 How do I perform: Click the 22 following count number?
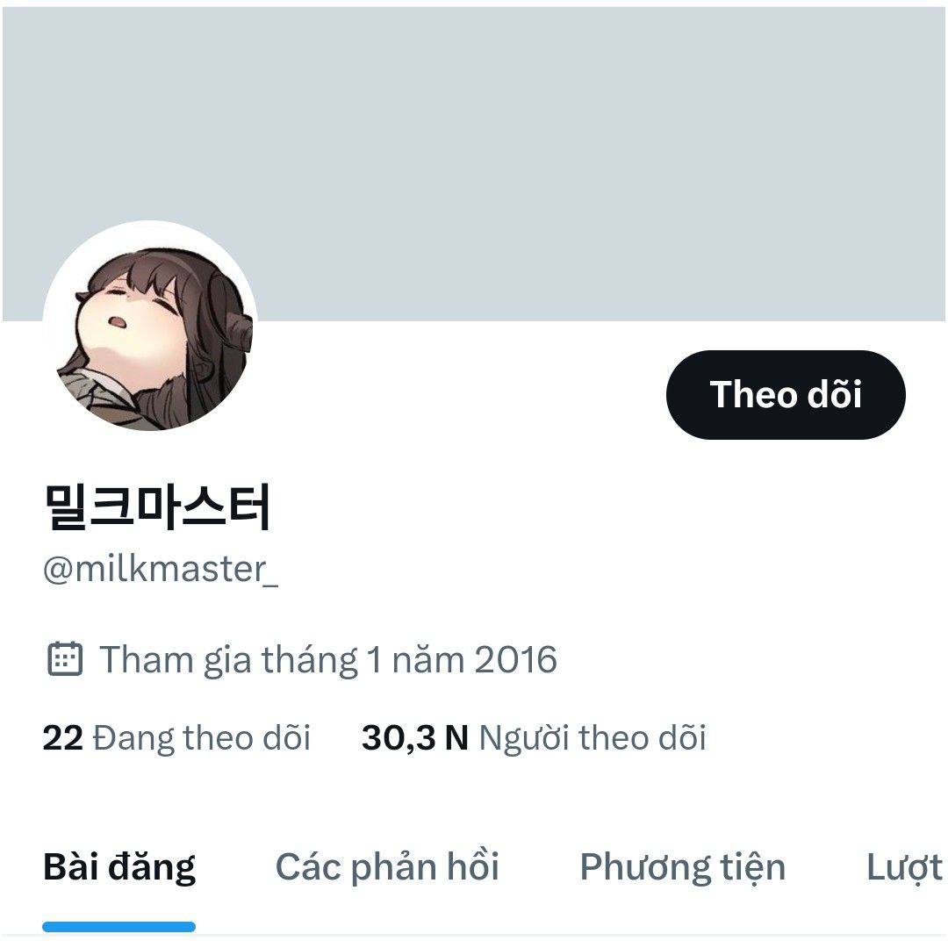[x=63, y=737]
